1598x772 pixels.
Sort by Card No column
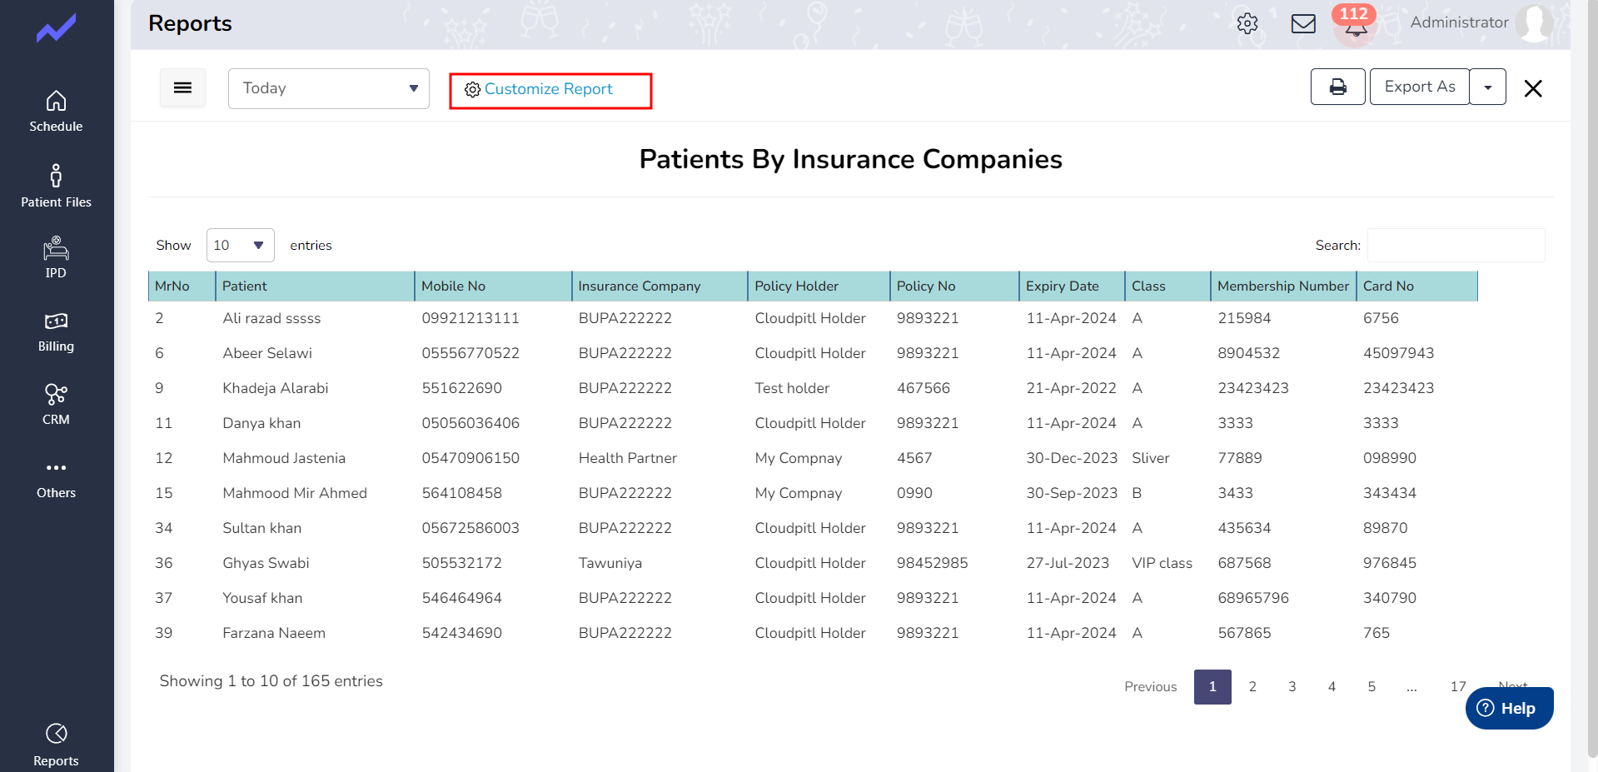click(1417, 286)
